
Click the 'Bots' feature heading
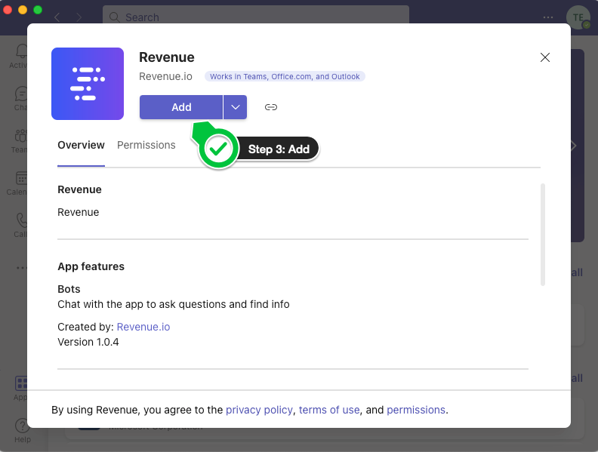click(69, 289)
